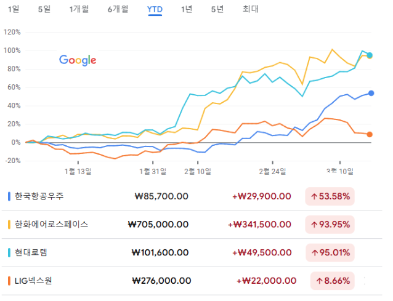This screenshot has height=301, width=393.
Task: Click the ₩101,600.00 price
Action: point(160,252)
